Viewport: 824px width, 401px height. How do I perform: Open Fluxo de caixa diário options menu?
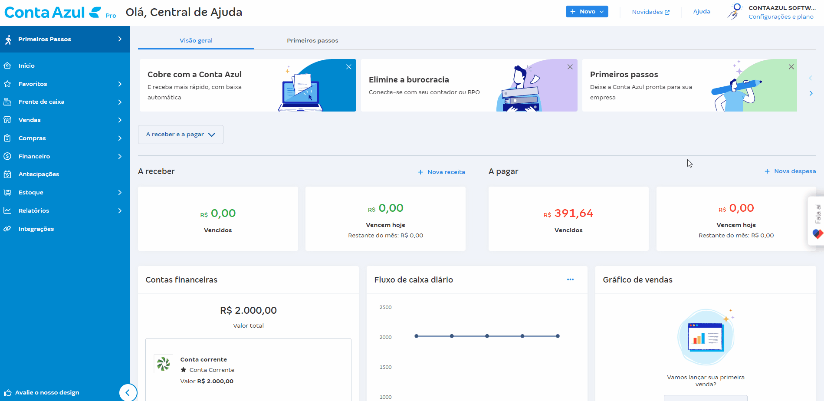571,279
